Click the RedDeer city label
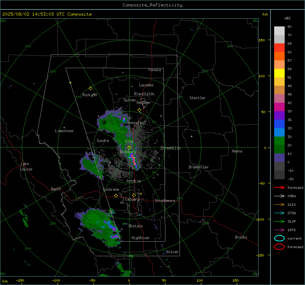 144,103
